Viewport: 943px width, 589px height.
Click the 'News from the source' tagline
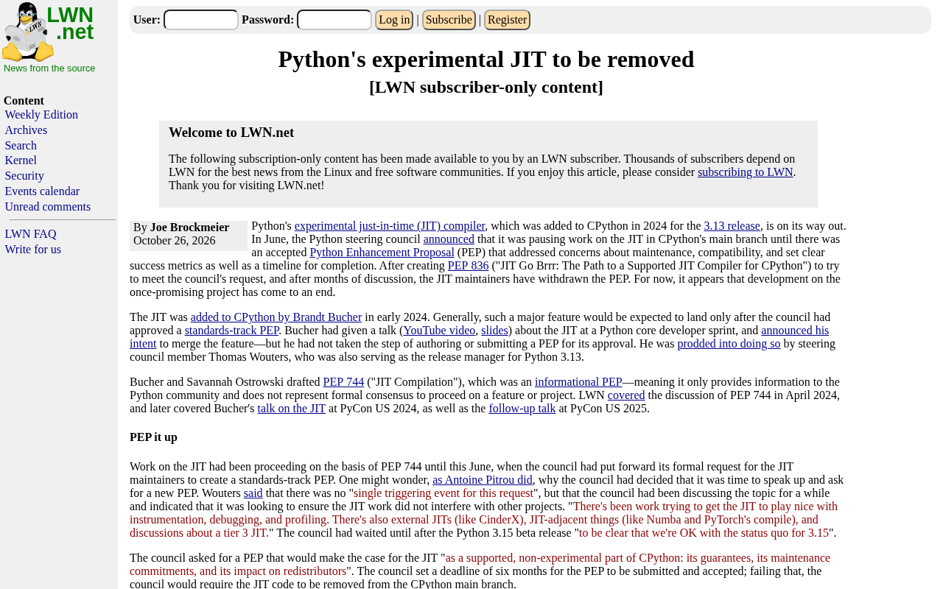click(49, 68)
